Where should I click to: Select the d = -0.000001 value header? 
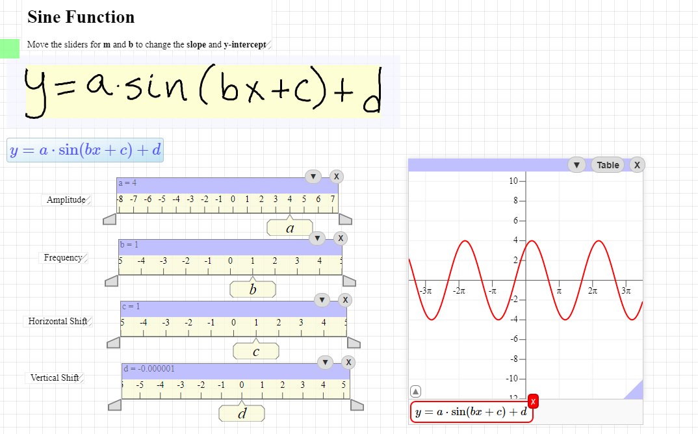coord(149,368)
